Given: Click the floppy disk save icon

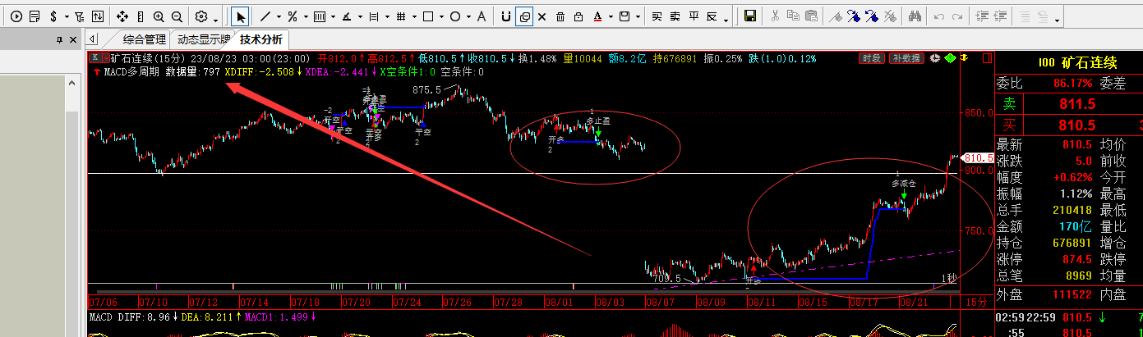Looking at the screenshot, I should pos(750,16).
